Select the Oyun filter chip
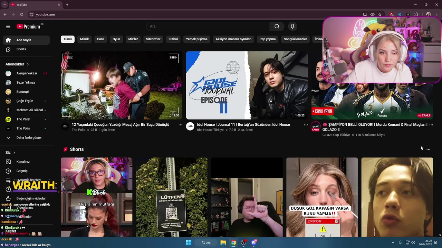The height and width of the screenshot is (248, 442). [116, 39]
